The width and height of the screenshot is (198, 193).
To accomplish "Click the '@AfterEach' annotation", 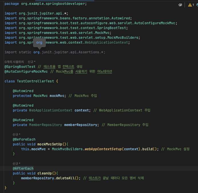I will point(23,168).
